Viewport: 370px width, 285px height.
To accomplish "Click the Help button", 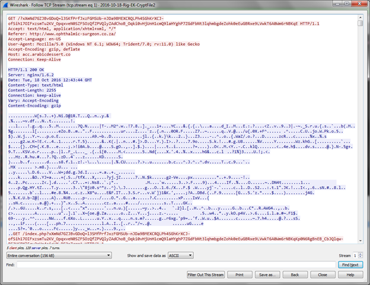I will [x=350, y=274].
